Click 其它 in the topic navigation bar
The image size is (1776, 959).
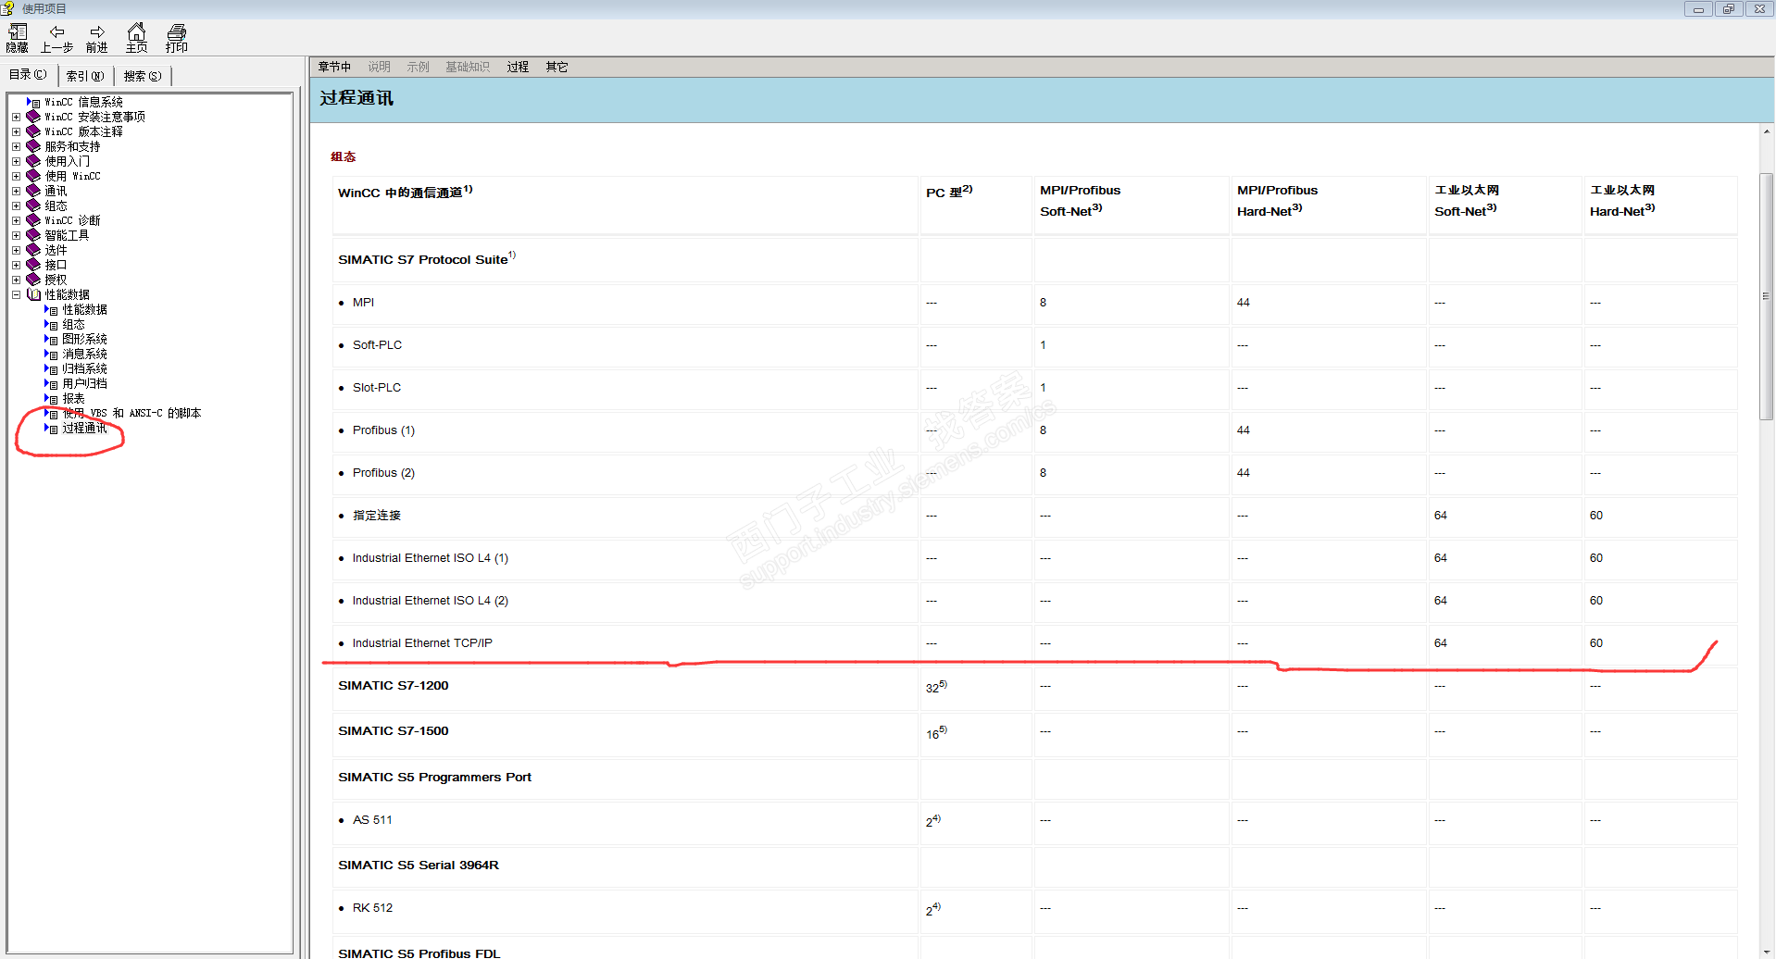557,67
